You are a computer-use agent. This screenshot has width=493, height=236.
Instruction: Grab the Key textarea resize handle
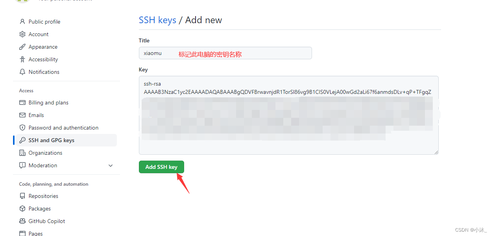[436, 152]
